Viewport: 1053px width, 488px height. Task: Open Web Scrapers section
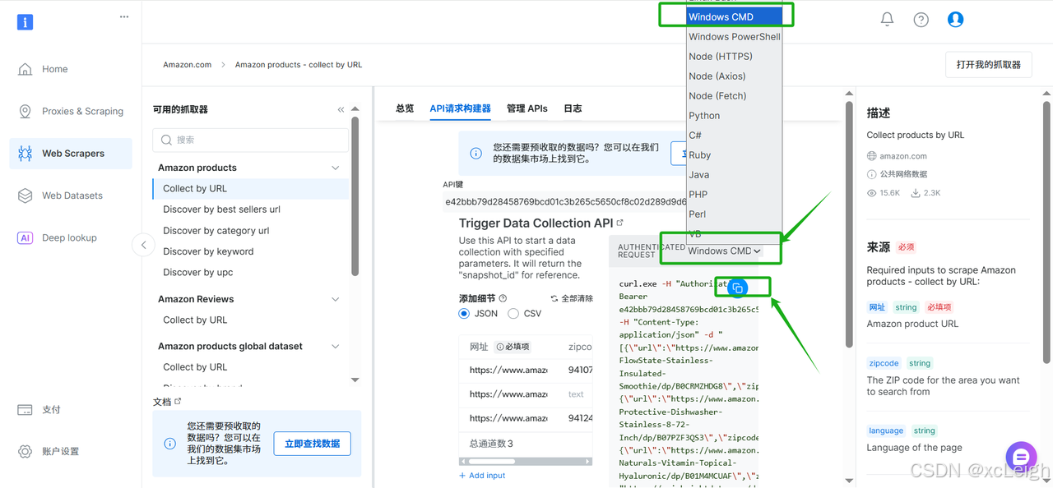(71, 154)
